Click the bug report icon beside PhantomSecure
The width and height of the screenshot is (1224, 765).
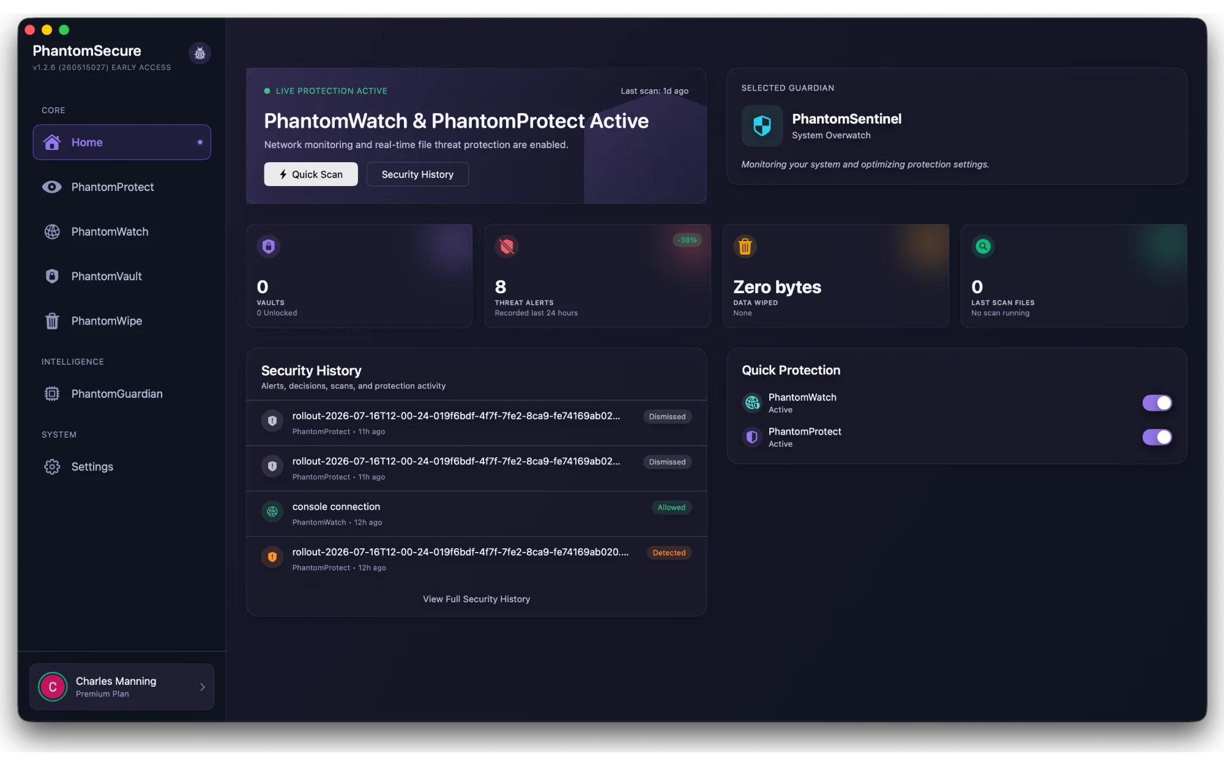[200, 54]
